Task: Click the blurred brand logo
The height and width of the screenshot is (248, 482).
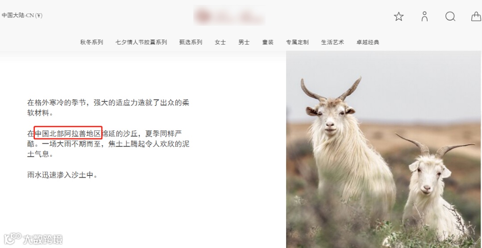Action: (229, 15)
